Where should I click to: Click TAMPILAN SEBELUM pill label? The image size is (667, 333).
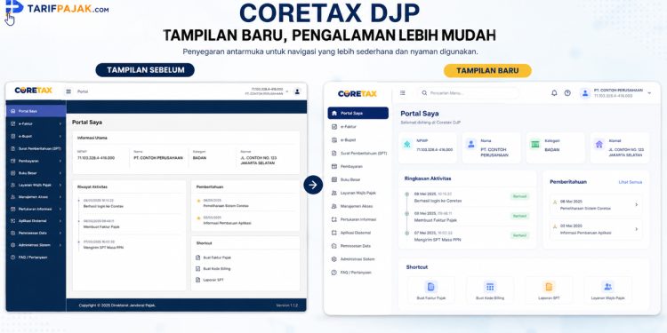[145, 70]
